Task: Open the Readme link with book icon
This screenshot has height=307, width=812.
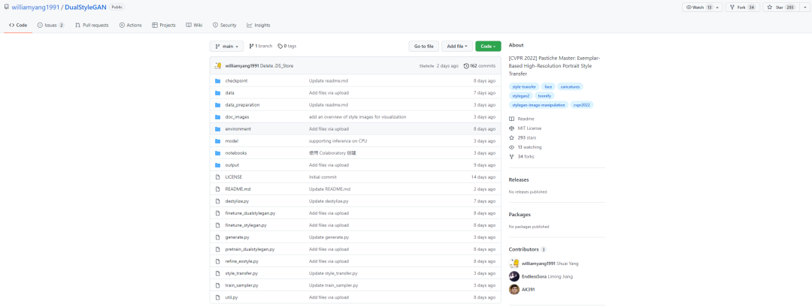Action: click(x=522, y=119)
